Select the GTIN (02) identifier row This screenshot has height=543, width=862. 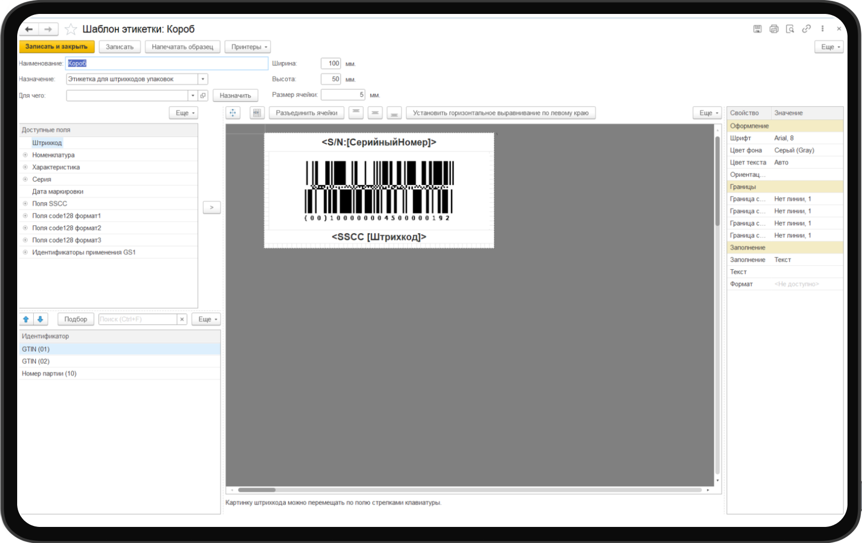click(x=120, y=361)
